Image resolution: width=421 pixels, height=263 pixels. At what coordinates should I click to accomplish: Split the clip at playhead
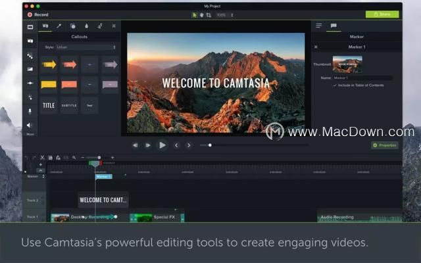pos(66,158)
